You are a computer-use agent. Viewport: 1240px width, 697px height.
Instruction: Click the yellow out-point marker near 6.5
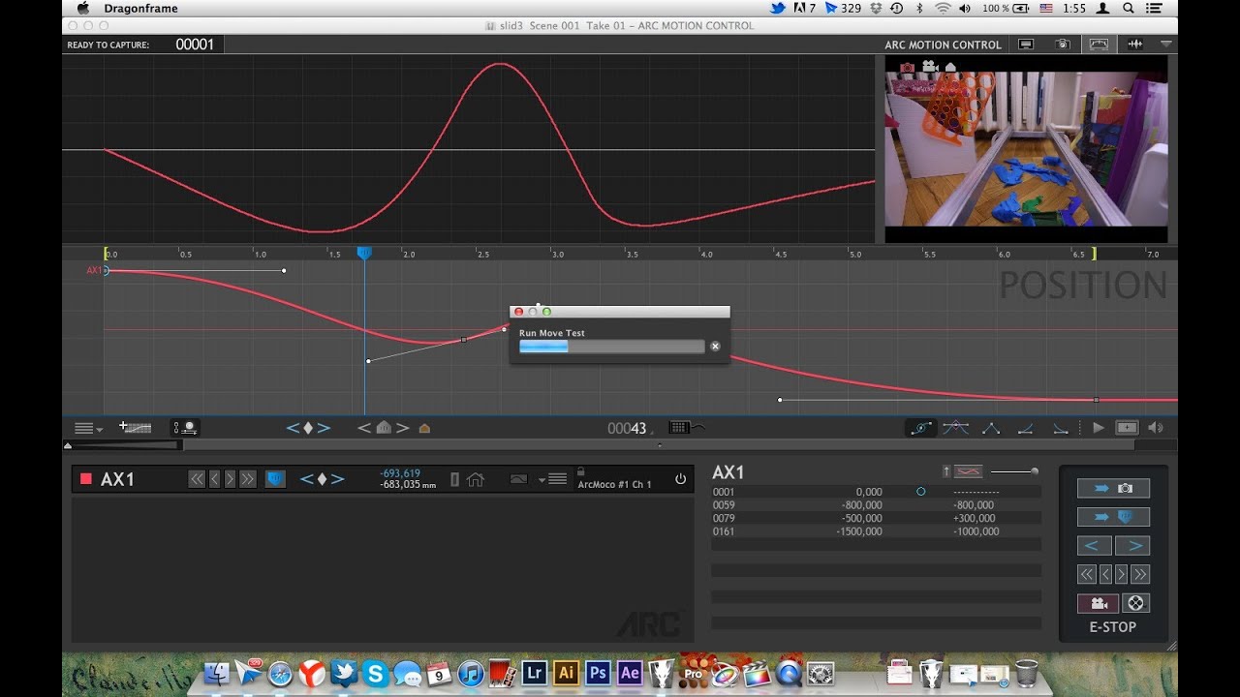click(1094, 254)
